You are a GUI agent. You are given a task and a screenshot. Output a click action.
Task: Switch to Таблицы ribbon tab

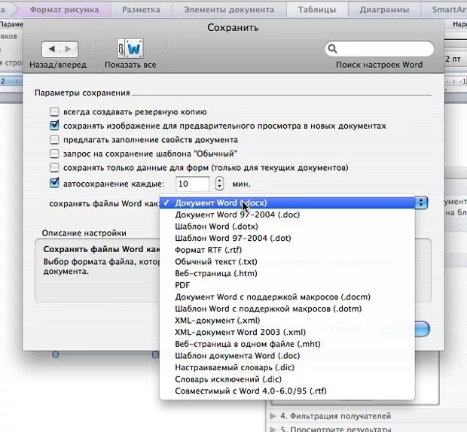(317, 10)
